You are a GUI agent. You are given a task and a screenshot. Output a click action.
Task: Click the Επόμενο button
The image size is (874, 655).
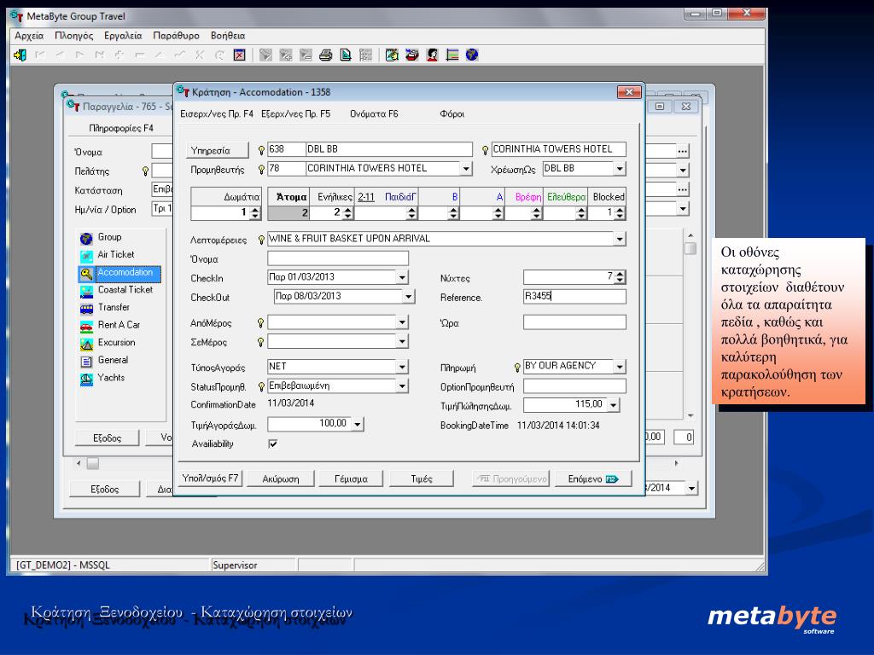(x=593, y=479)
